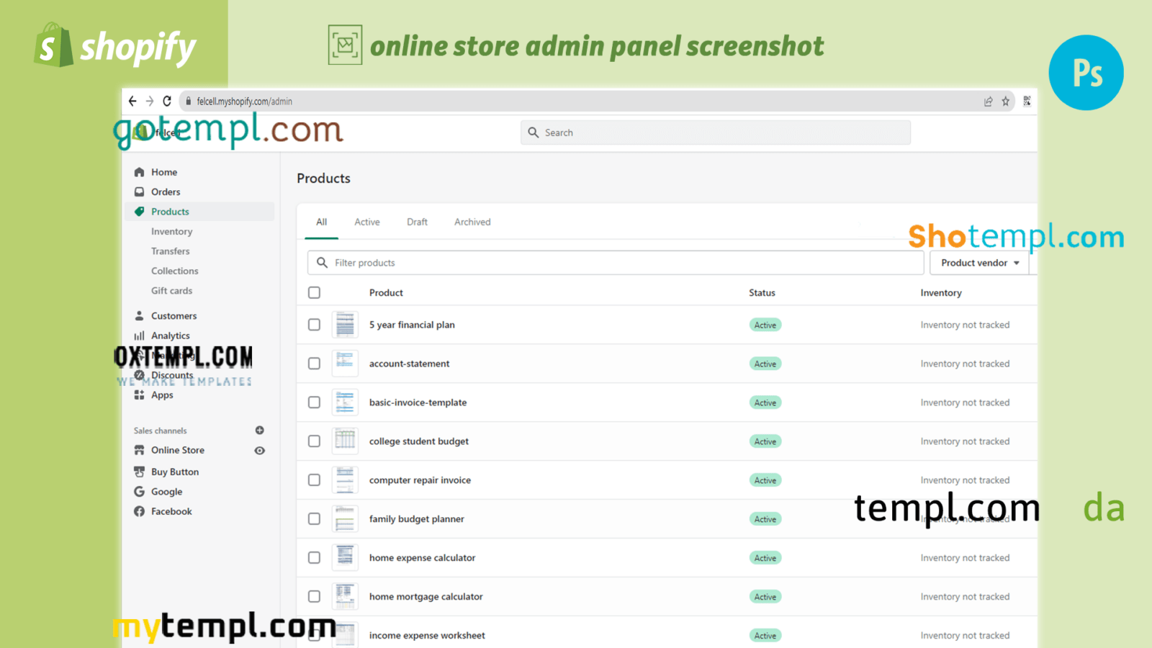Open the computer repair invoice product
The height and width of the screenshot is (648, 1152).
pyautogui.click(x=420, y=480)
